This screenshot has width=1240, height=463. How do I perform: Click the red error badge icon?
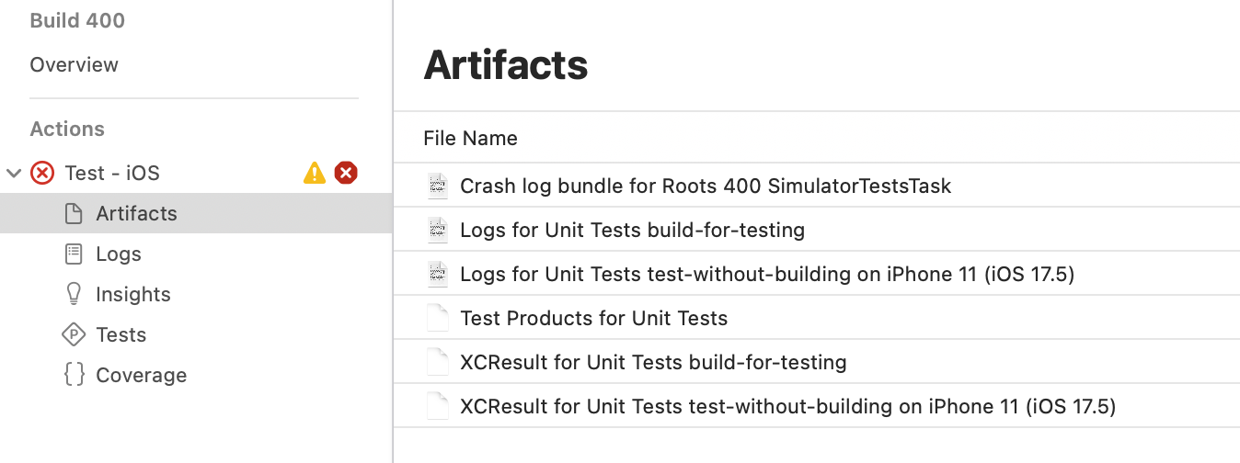(346, 173)
